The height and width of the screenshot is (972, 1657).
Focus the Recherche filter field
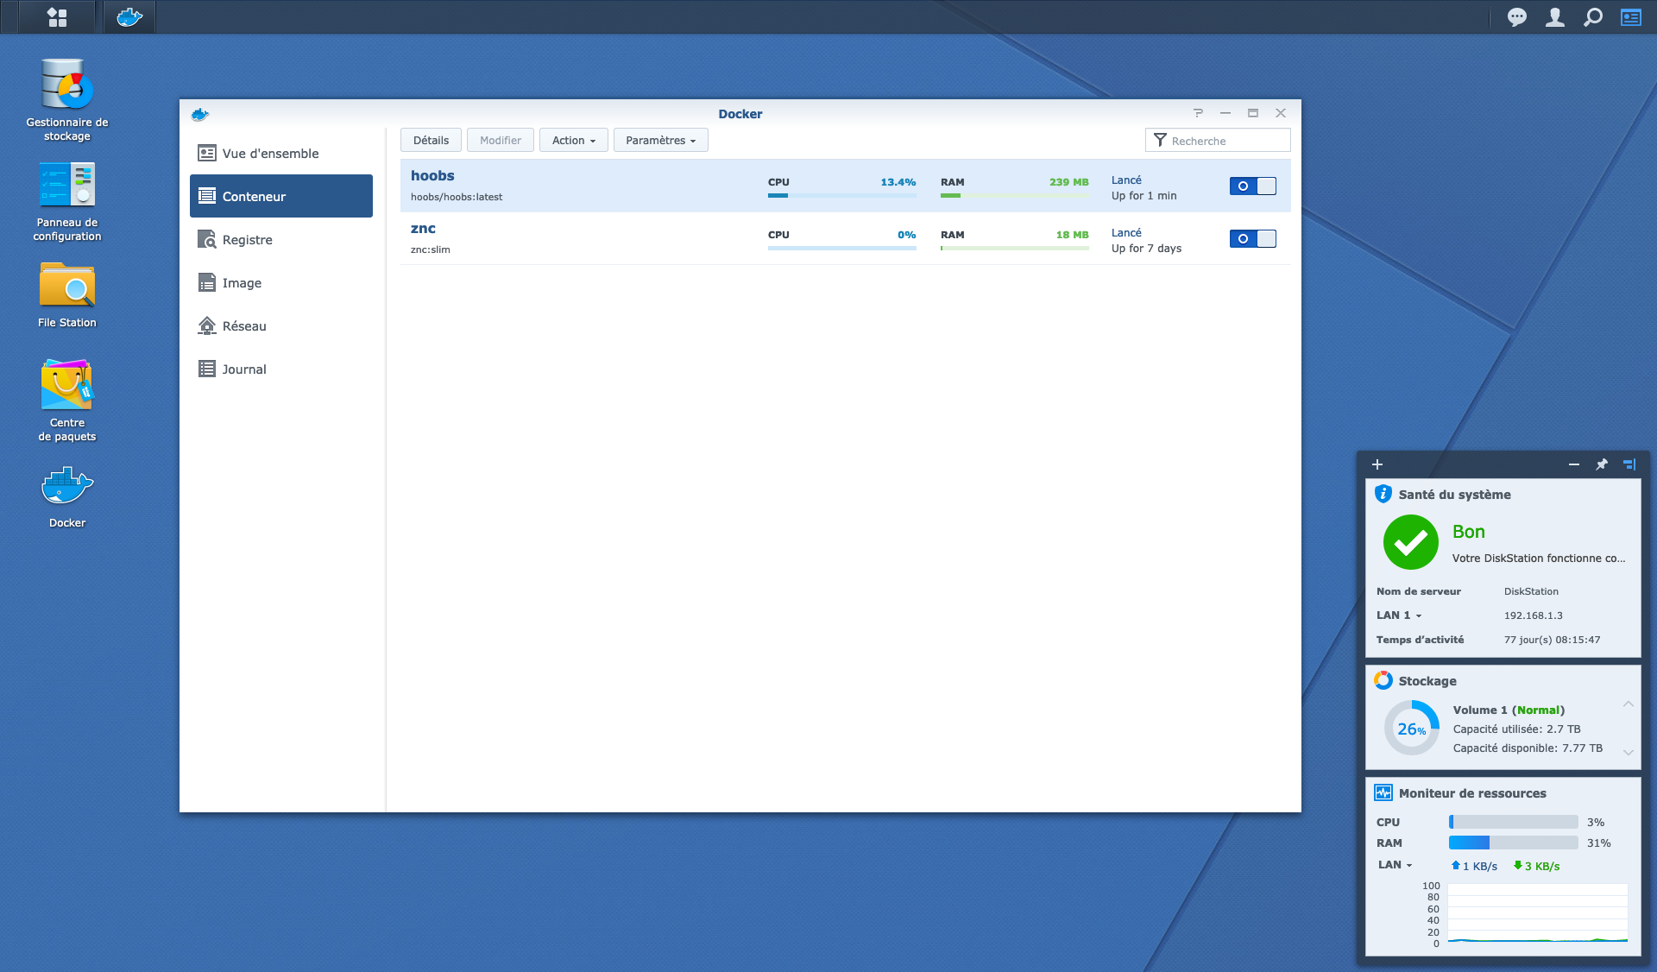point(1218,140)
